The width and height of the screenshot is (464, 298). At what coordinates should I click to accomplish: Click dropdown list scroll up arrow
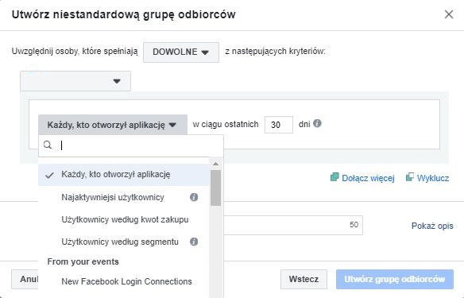(x=216, y=164)
